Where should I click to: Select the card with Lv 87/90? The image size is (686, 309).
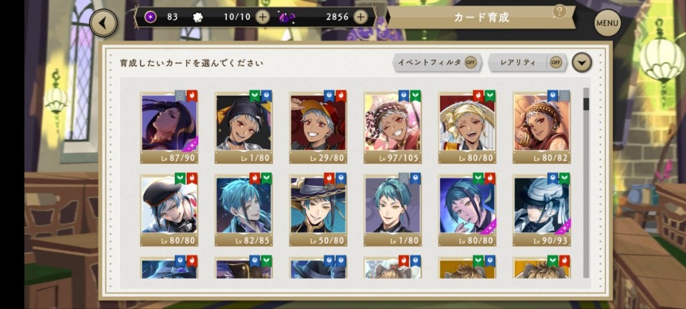click(x=169, y=127)
